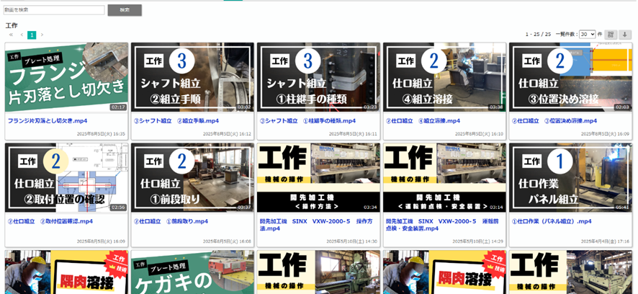Click the grid view layout icon

click(611, 35)
